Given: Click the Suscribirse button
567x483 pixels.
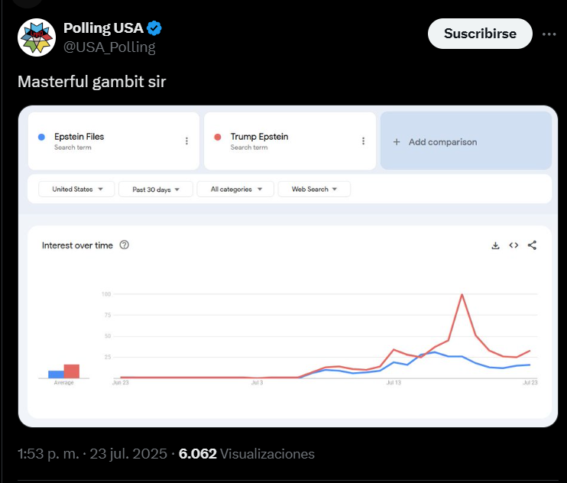Looking at the screenshot, I should [480, 34].
